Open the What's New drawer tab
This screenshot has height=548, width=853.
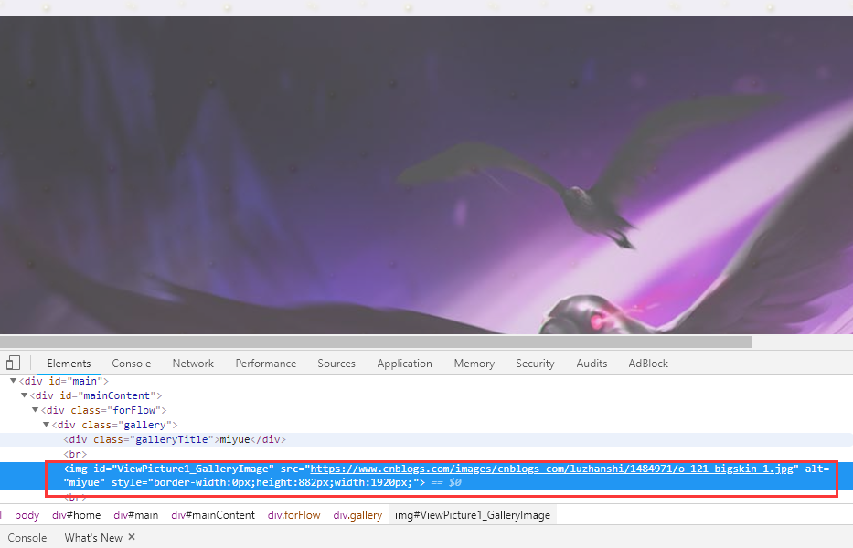click(x=93, y=538)
